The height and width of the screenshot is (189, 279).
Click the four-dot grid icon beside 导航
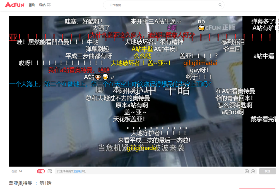tap(49, 5)
